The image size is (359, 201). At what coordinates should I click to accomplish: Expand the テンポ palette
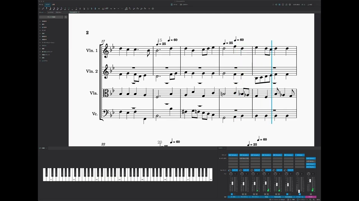click(x=40, y=30)
